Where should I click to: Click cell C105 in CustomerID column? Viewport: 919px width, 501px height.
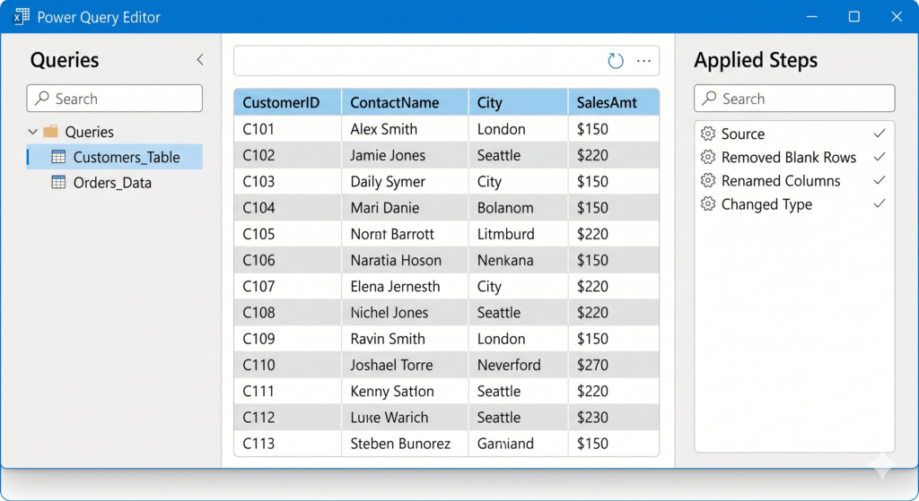pyautogui.click(x=287, y=234)
